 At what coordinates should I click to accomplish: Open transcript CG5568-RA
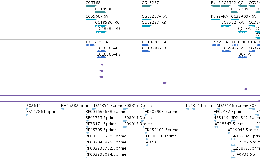[x=97, y=16]
